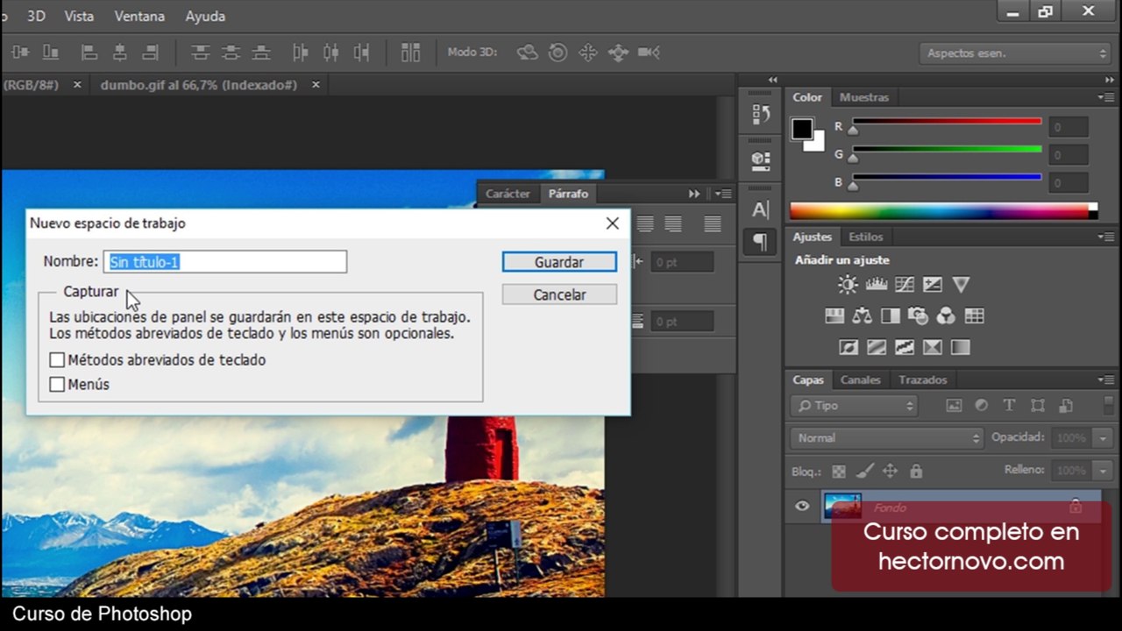Select the 3D camera zoom mode icon
The image size is (1122, 631).
coord(649,53)
